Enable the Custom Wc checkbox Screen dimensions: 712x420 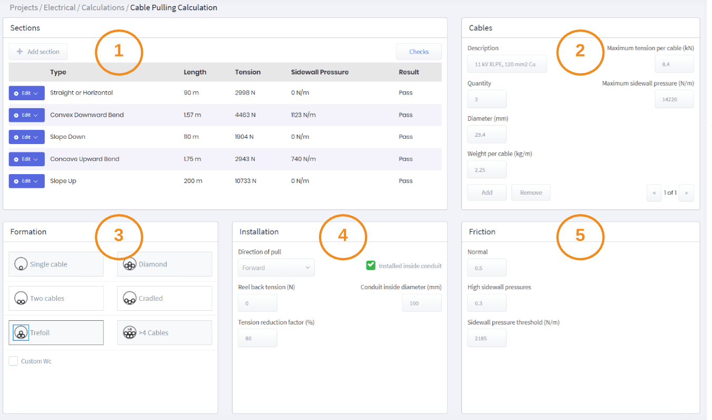click(13, 361)
